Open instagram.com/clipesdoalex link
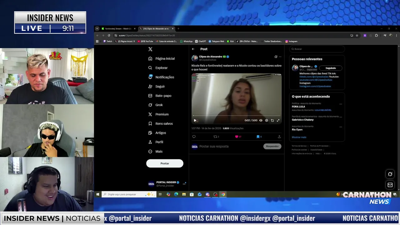400x225 pixels. 315,86
